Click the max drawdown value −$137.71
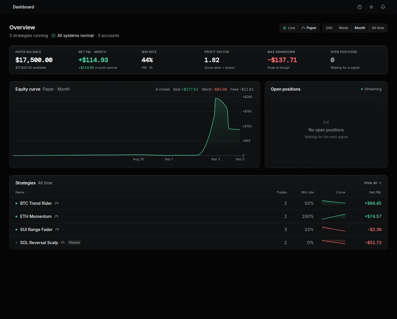397x319 pixels. point(282,60)
